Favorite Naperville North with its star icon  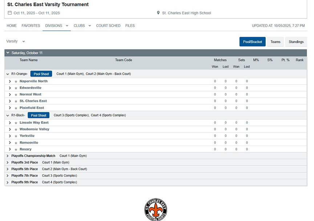tap(16, 82)
